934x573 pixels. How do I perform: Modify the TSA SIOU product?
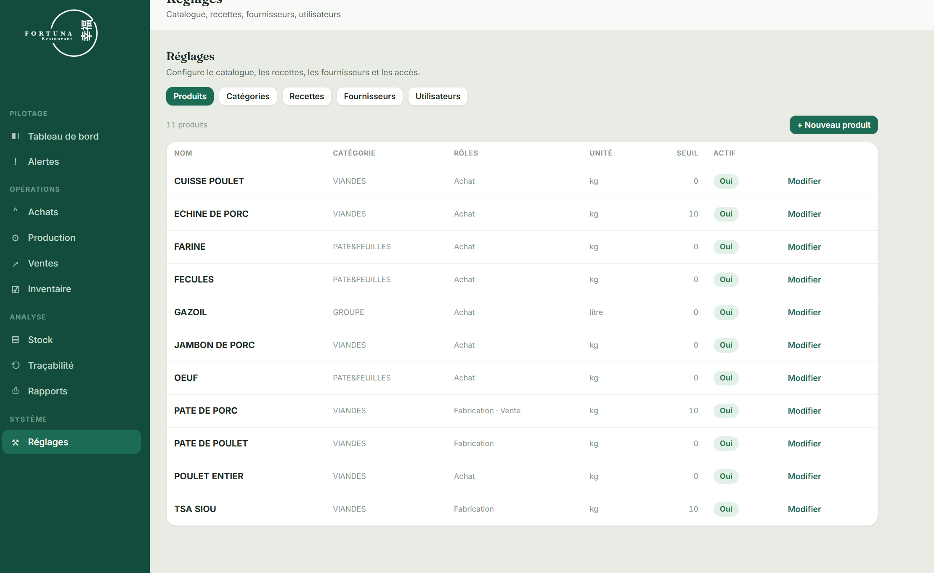(804, 509)
